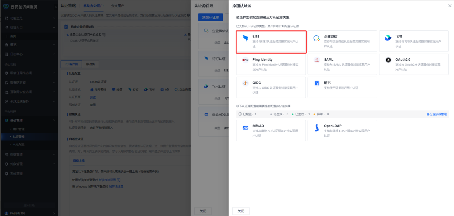Choose the Ping Identity logo icon
454x216 pixels.
[245, 60]
